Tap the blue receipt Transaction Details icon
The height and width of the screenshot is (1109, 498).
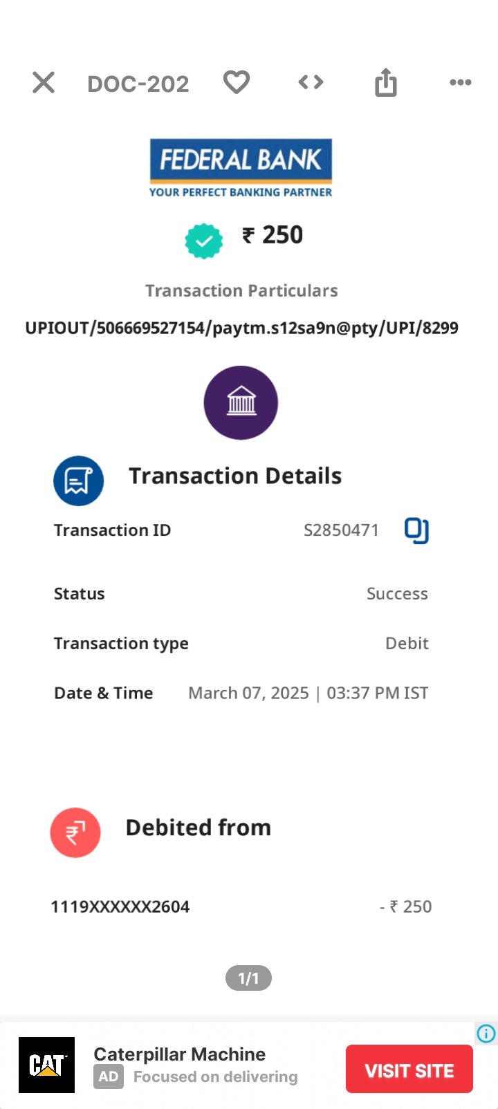(79, 481)
